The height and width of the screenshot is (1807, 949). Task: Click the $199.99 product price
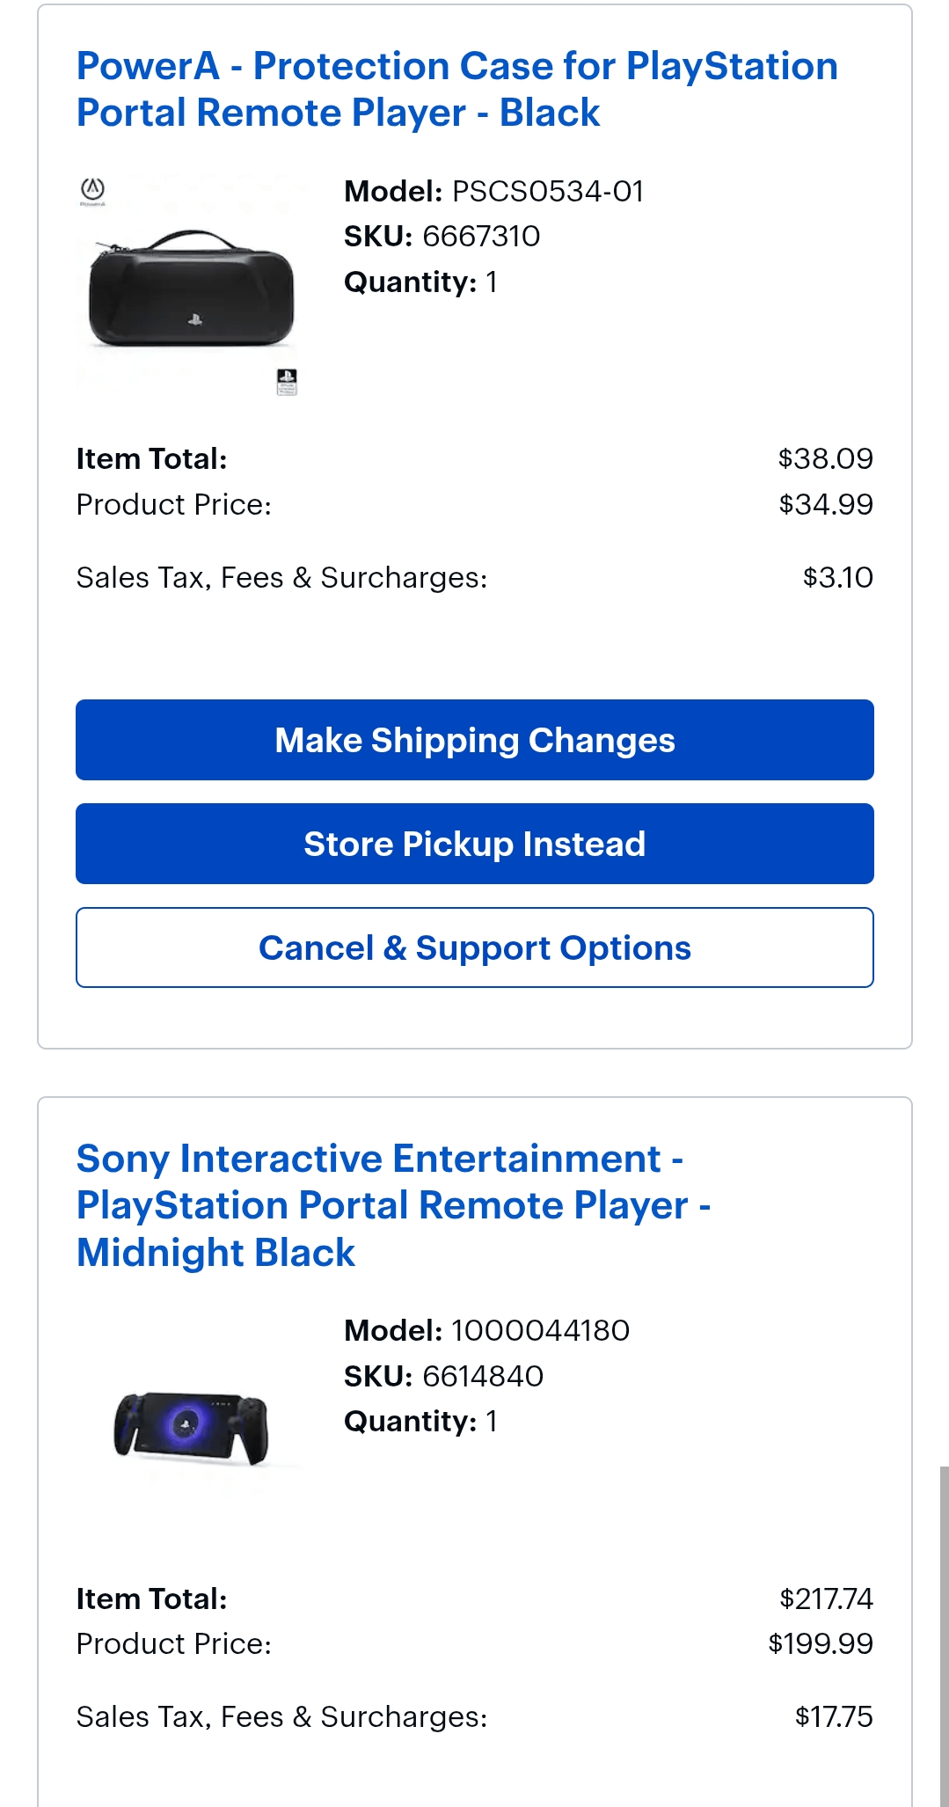tap(820, 1643)
